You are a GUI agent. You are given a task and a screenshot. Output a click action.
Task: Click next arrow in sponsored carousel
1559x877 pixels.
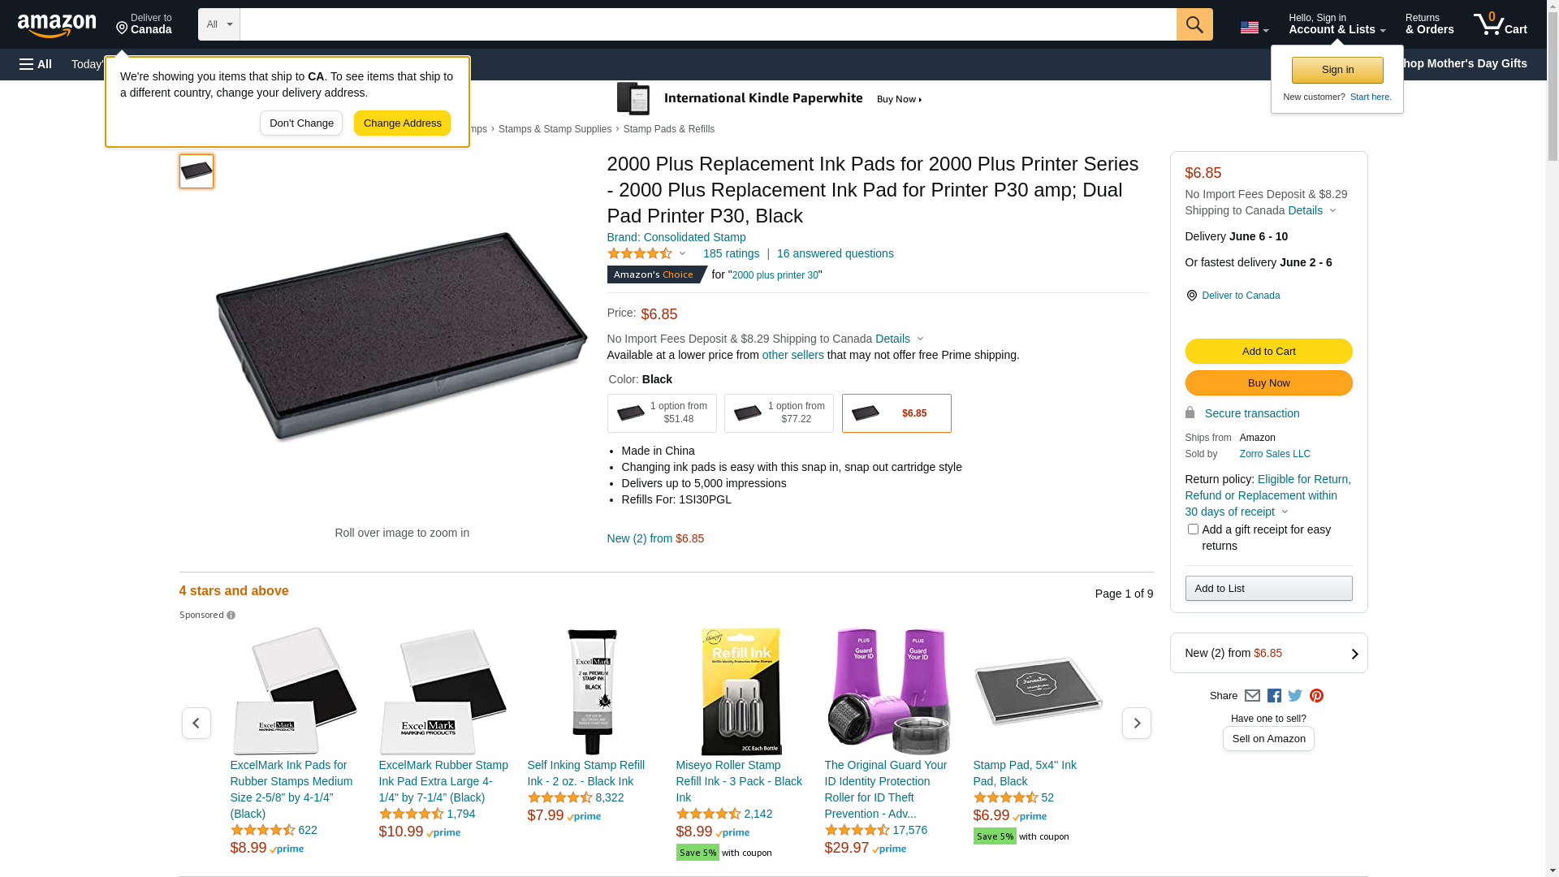coord(1136,723)
